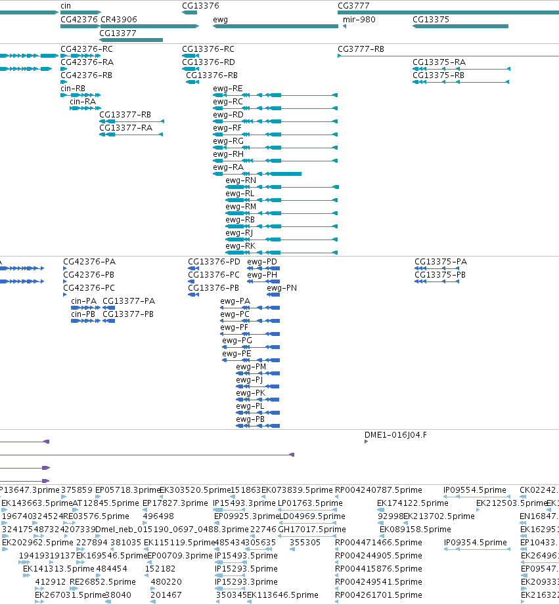
Task: Select transcript CG42376-RA
Action: click(x=87, y=62)
